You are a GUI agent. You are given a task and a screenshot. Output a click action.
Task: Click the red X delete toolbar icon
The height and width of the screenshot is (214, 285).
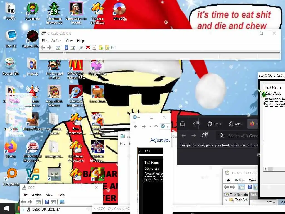[x=88, y=47]
